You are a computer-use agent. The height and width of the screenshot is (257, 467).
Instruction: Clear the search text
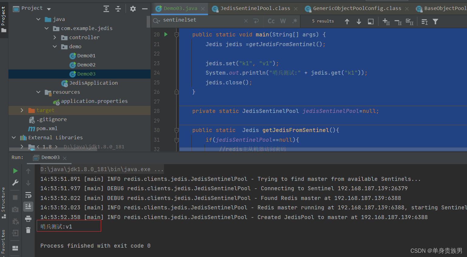point(246,21)
